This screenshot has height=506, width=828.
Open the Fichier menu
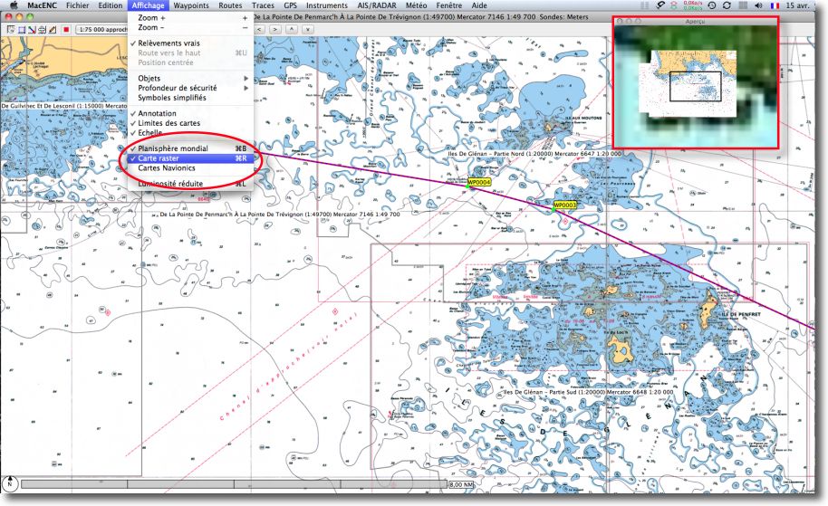point(78,5)
